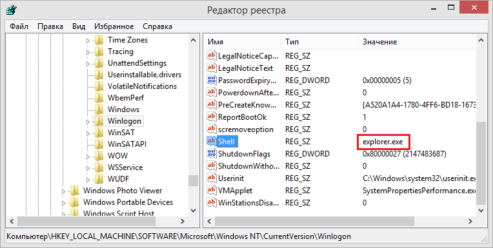Open the Вид menu
The width and height of the screenshot is (493, 248).
click(x=79, y=26)
